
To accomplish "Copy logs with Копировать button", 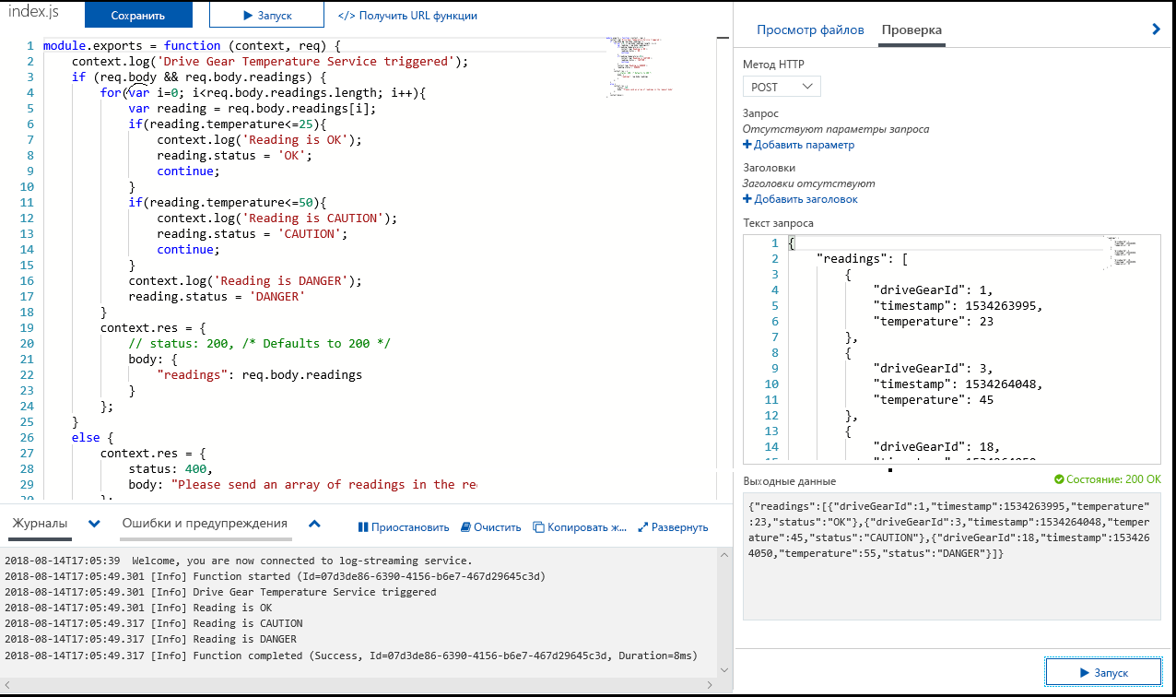I will 580,527.
